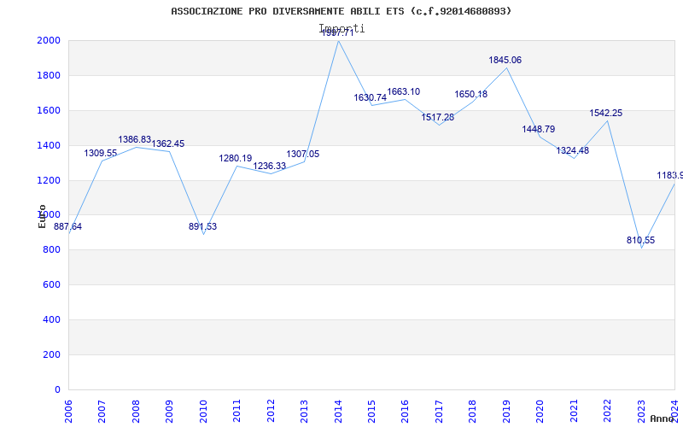This screenshot has width=683, height=427.
Task: Select the 1309.55 data label
Action: pyautogui.click(x=101, y=153)
